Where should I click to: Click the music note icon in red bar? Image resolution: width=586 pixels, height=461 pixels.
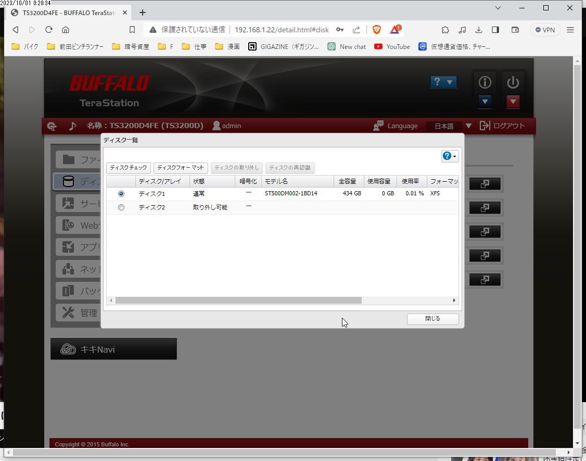(72, 126)
